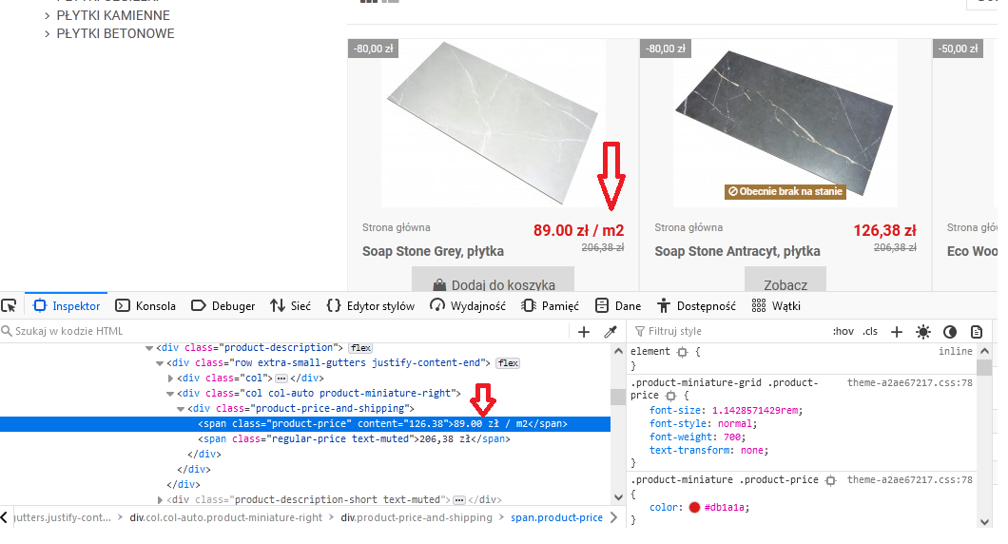Toggle dark color scheme simulation

pos(949,332)
